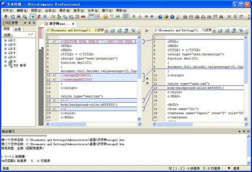252x172 pixels.
Task: Click last icon in right pane file bar
Action: (x=241, y=31)
